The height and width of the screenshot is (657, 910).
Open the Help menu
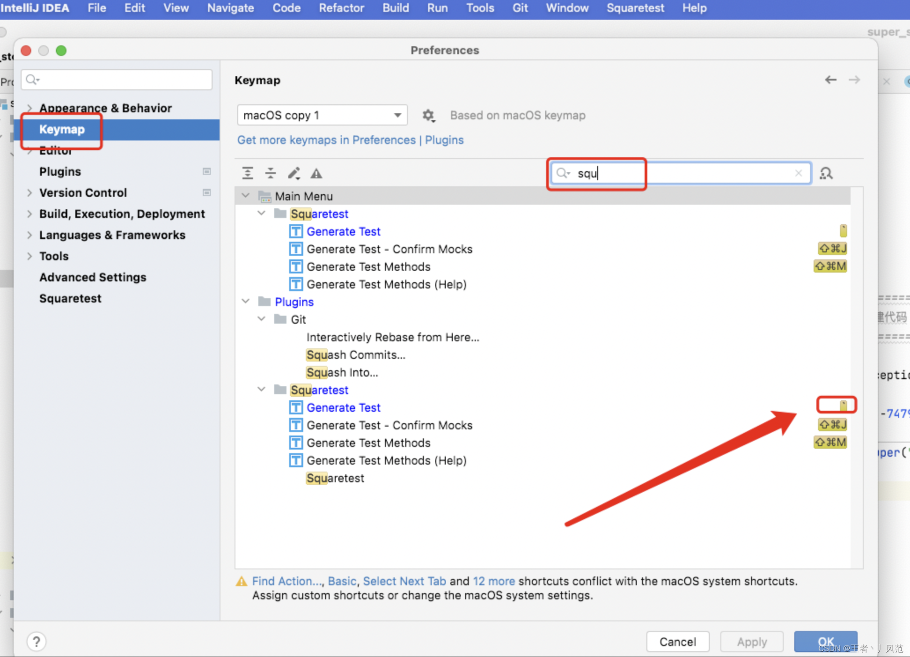click(694, 8)
